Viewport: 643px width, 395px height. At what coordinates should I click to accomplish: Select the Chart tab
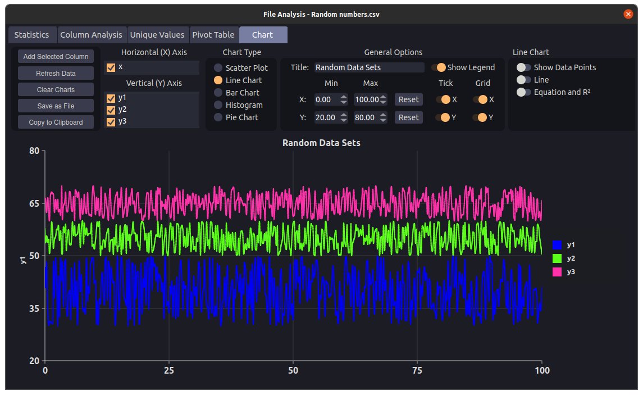(x=262, y=35)
